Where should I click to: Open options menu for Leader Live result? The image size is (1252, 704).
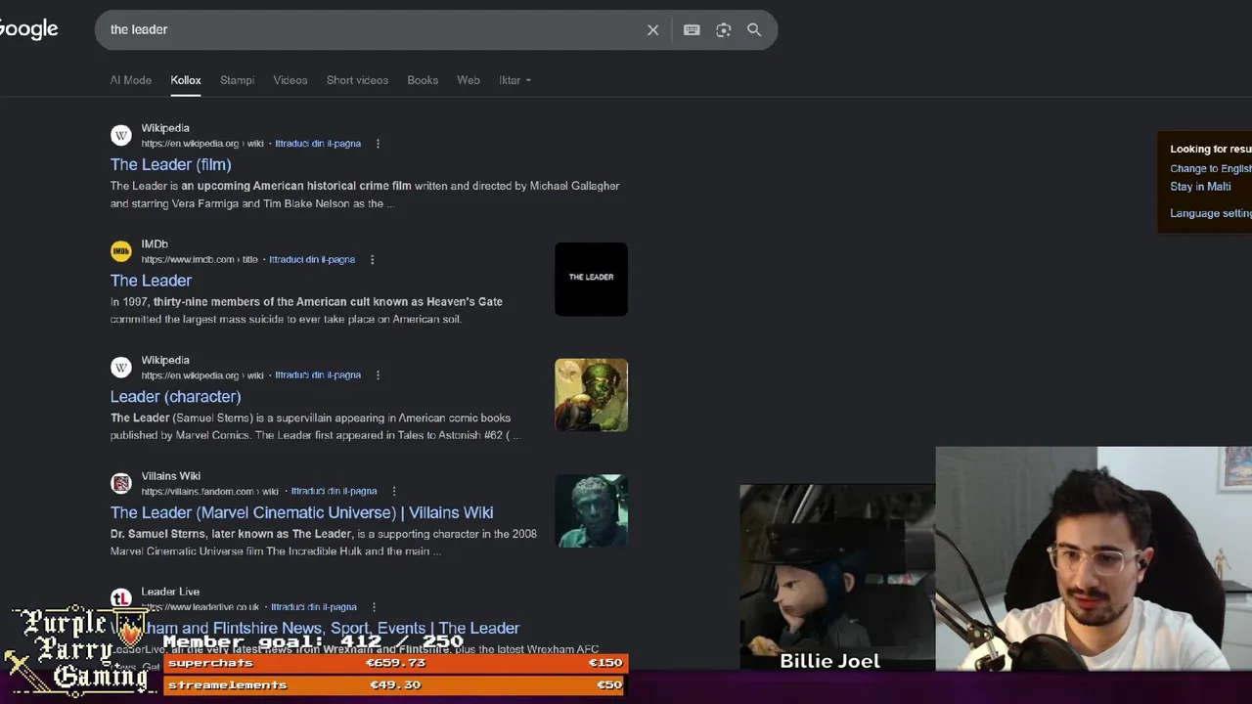[x=374, y=607]
